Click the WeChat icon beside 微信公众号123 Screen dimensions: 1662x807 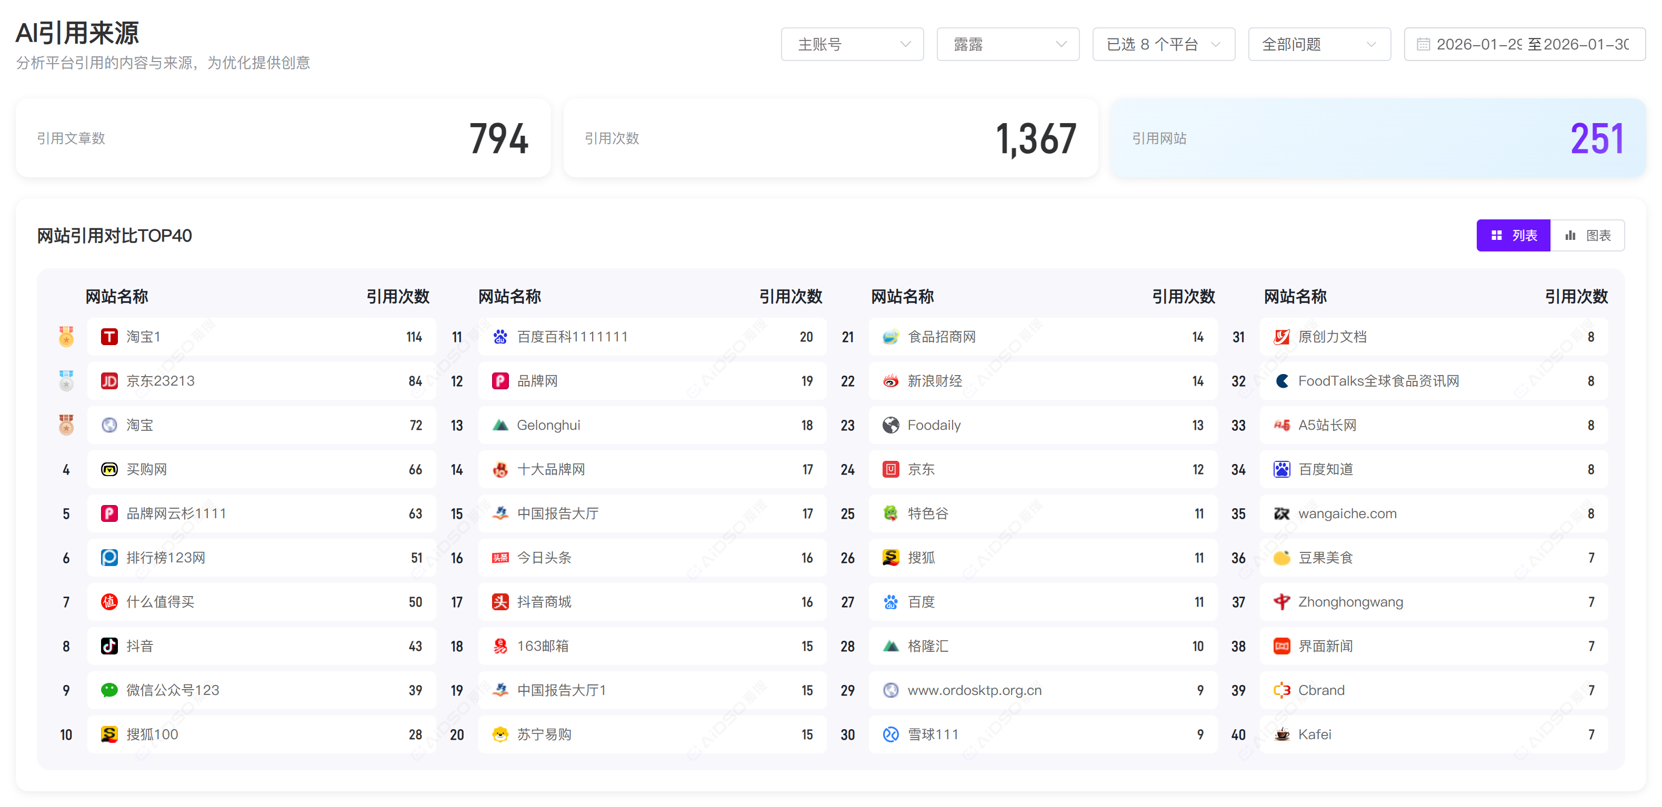[109, 690]
